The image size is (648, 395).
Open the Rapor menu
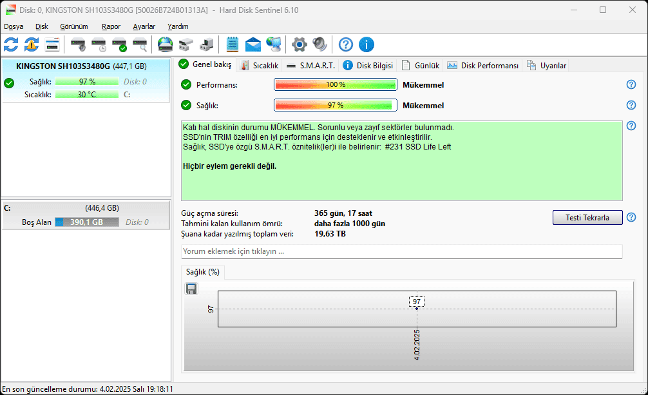(110, 26)
